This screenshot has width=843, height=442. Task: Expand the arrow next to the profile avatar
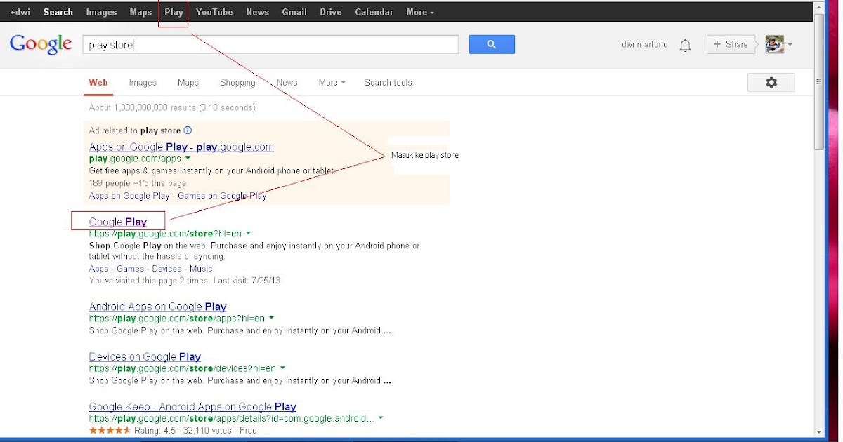pyautogui.click(x=790, y=45)
